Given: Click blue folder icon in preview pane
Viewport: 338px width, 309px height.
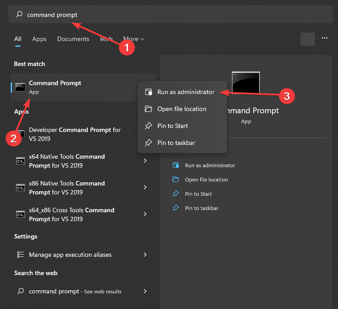Looking at the screenshot, I should 176,179.
